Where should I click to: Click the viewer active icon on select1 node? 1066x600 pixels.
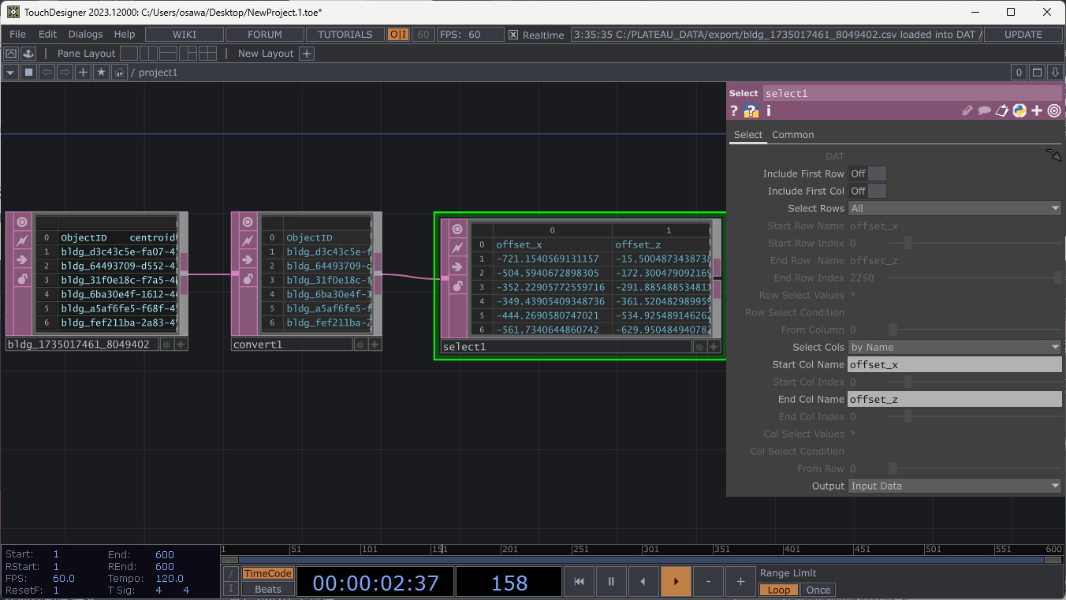pos(457,229)
